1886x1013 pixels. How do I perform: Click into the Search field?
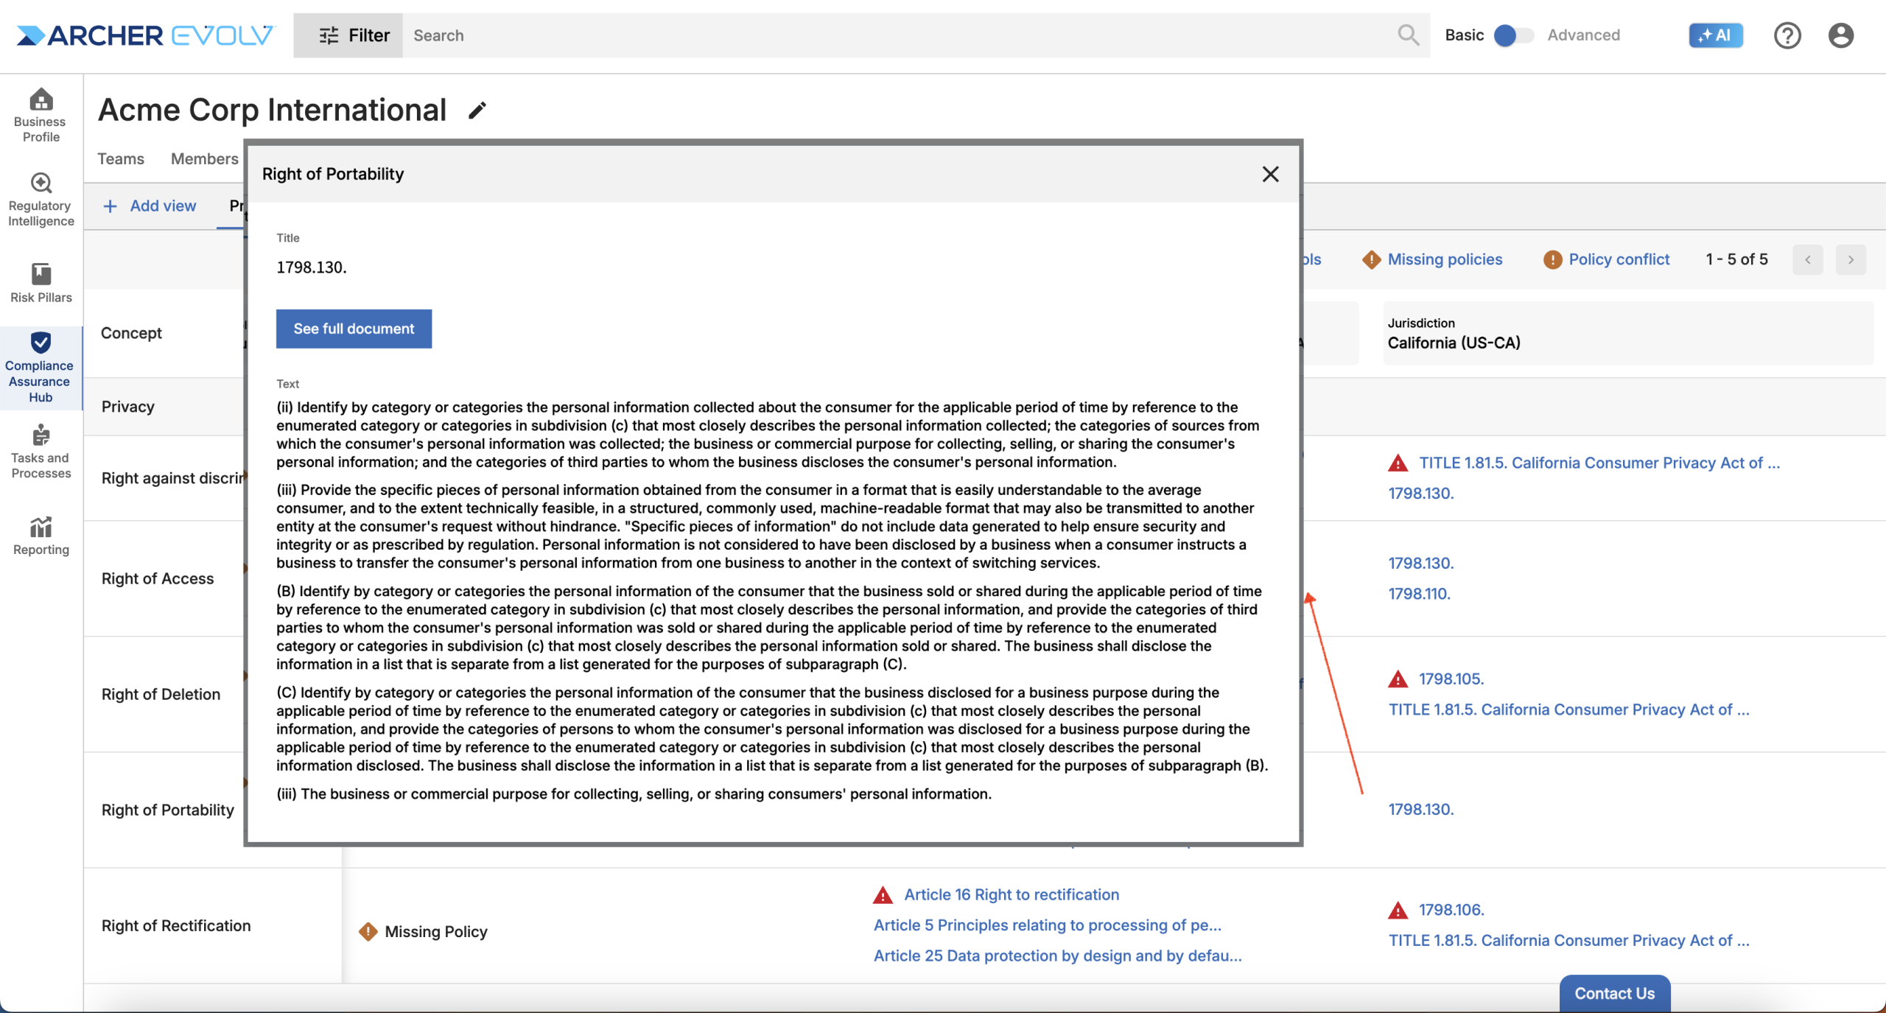[x=899, y=35]
